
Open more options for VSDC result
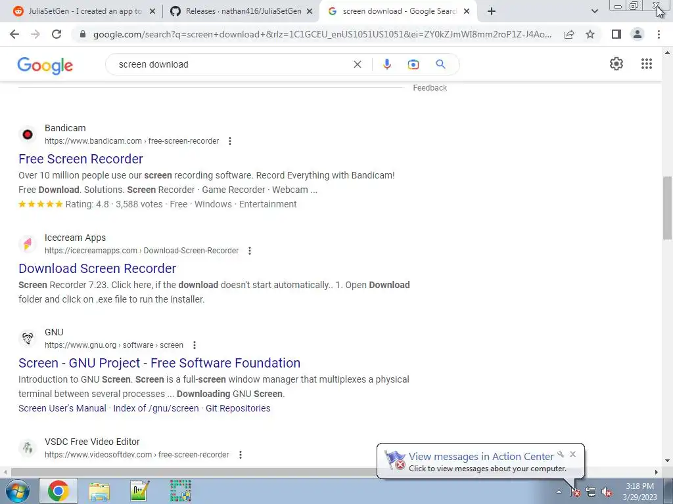(x=241, y=455)
